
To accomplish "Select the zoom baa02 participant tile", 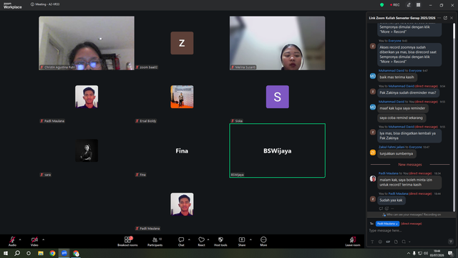I will pos(182,43).
